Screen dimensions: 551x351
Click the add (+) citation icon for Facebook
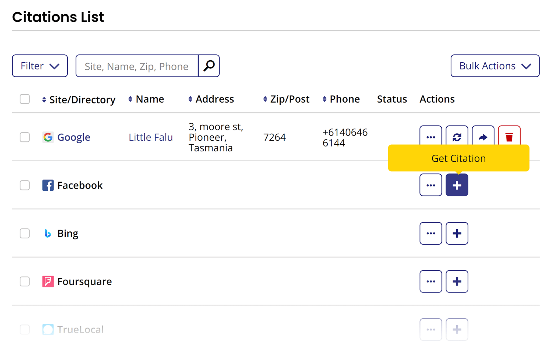tap(457, 185)
